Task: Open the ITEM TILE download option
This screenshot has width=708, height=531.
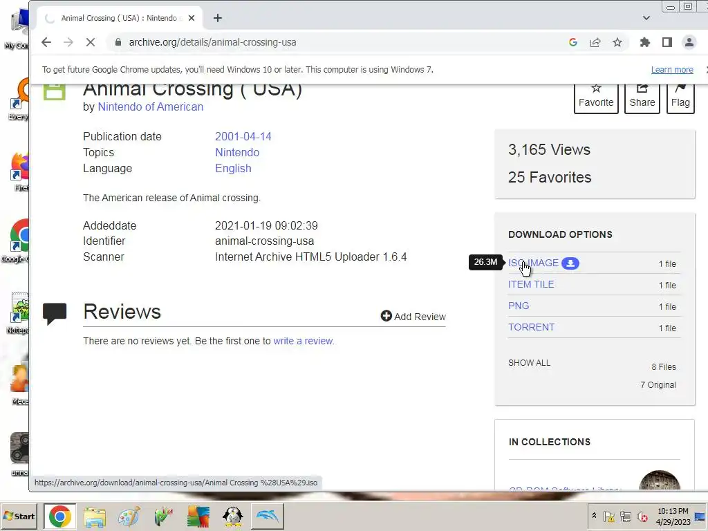Action: point(531,284)
